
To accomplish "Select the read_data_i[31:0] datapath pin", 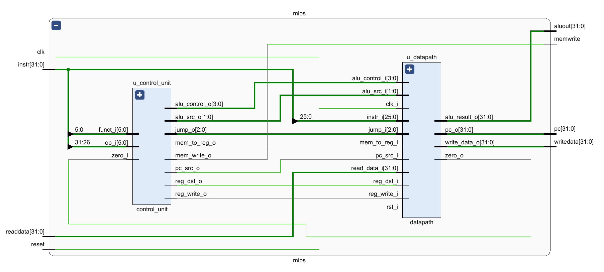I will coord(374,168).
